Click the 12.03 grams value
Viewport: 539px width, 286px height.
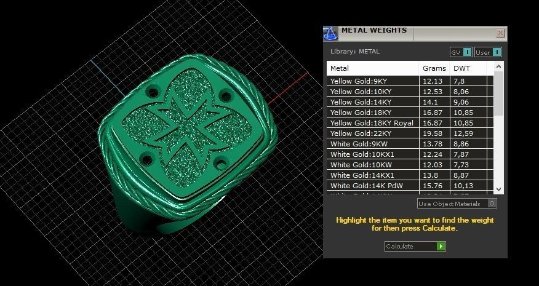tap(433, 165)
